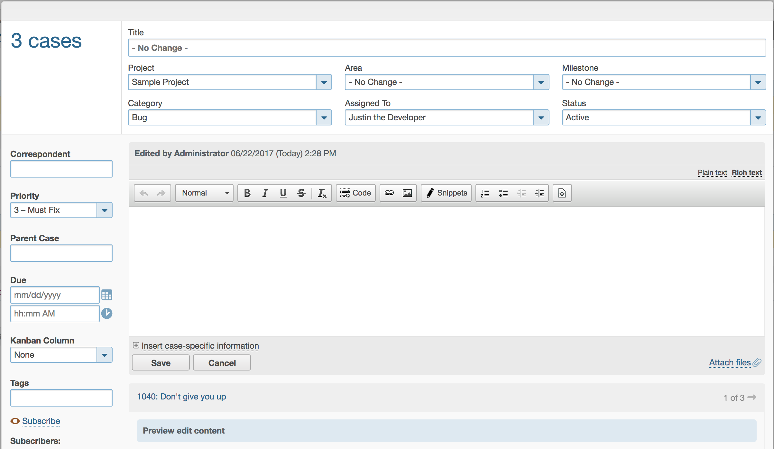
Task: Open the Due date calendar picker
Action: pos(107,295)
